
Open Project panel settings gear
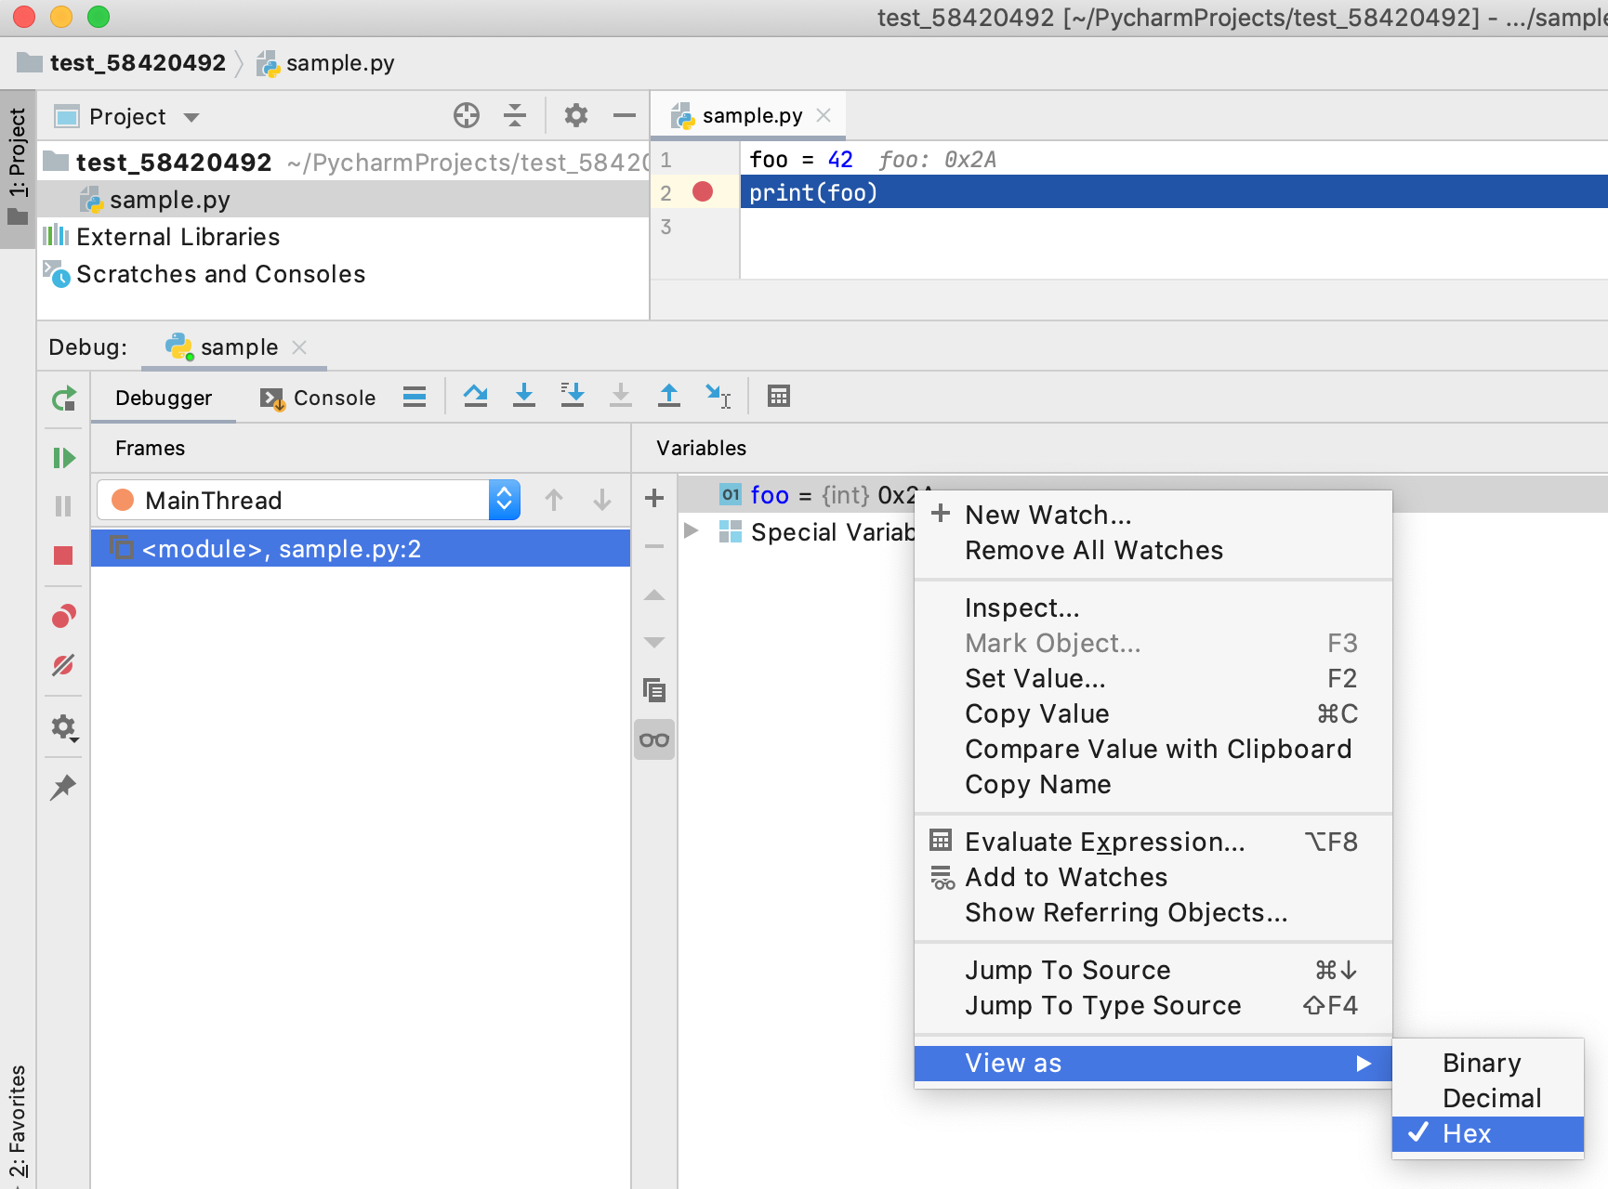click(x=576, y=115)
